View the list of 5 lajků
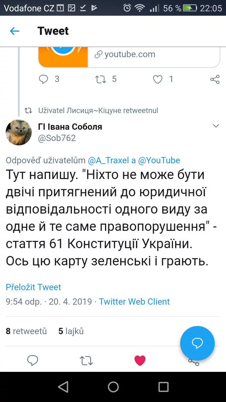226x402 pixels. [71, 331]
